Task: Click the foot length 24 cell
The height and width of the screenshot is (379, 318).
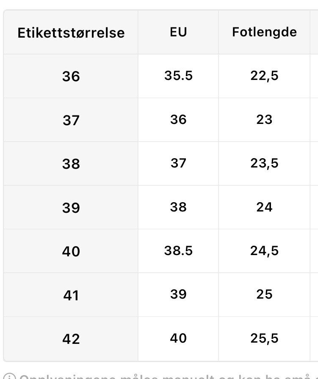Action: (264, 207)
